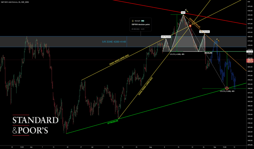This screenshot has height=149, width=254.
Task: Select the RISING WEDGE LOWER EDGE label
Action: [x=146, y=86]
